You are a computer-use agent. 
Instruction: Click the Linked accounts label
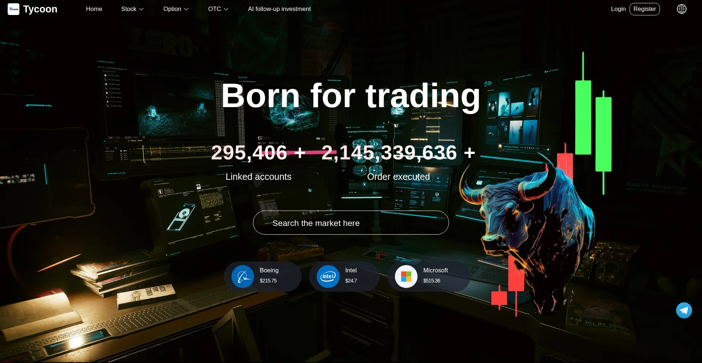[258, 177]
